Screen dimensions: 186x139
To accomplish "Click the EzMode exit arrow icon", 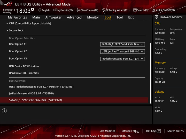I will pos(137,131).
